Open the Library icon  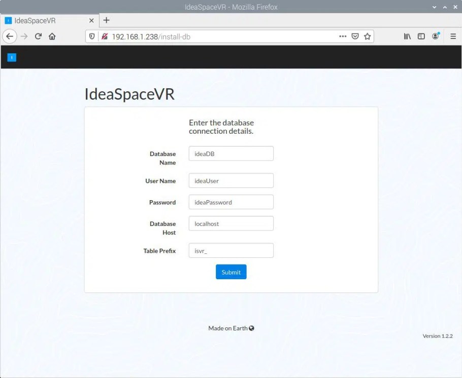click(407, 36)
